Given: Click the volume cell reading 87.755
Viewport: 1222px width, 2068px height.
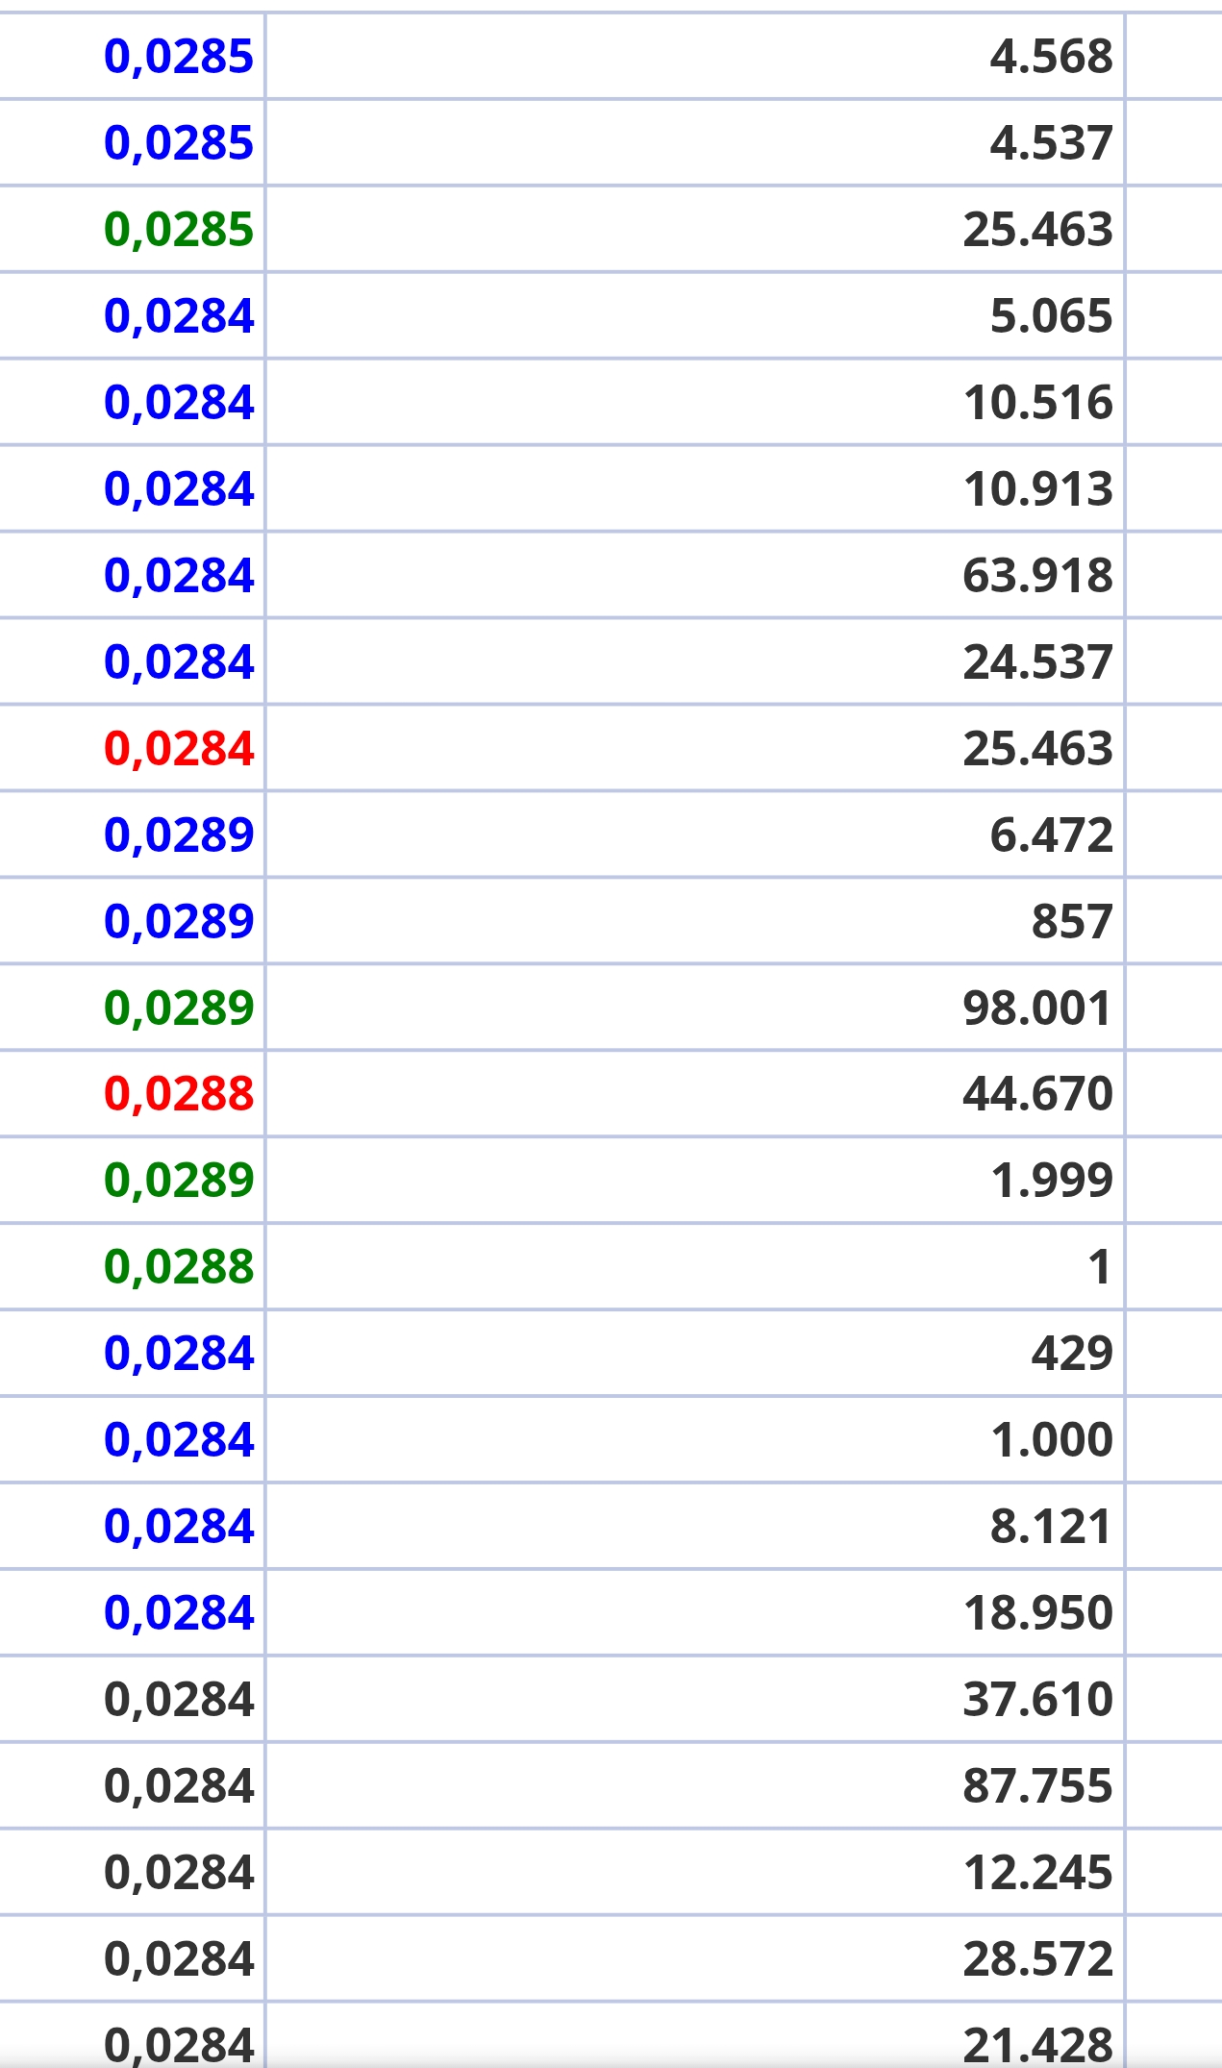Looking at the screenshot, I should (x=695, y=1785).
